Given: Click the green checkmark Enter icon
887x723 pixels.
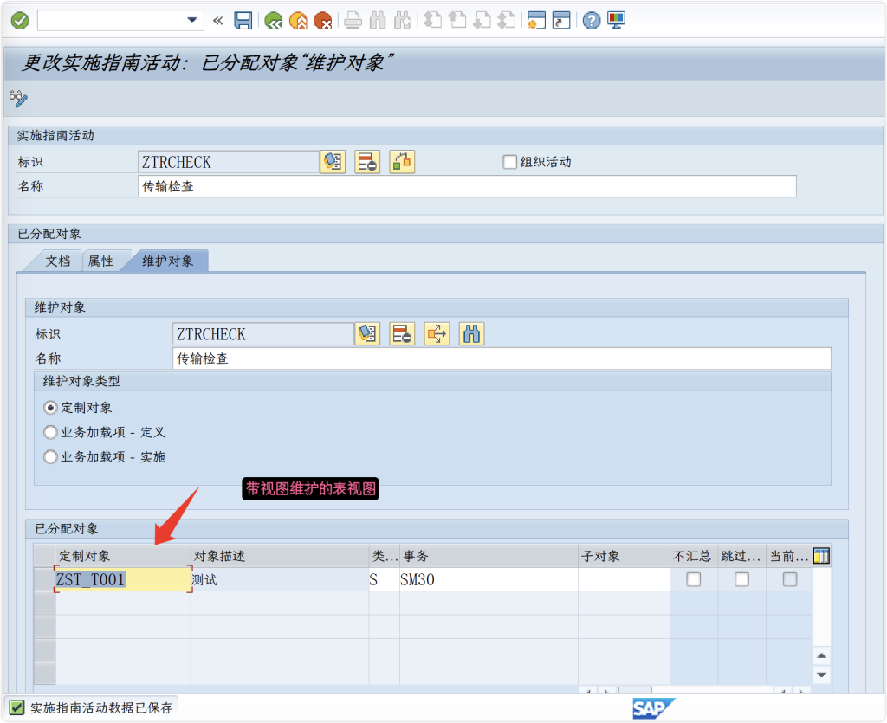Looking at the screenshot, I should pos(20,20).
